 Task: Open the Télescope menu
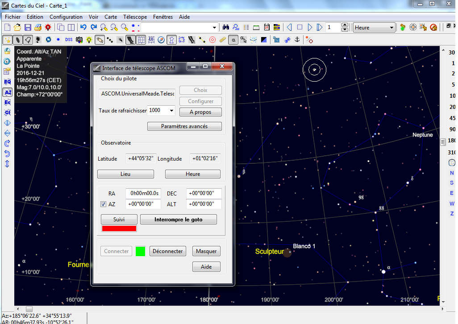pos(135,17)
